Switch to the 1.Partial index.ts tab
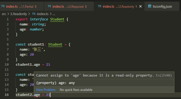181x99 pixels. point(22,6)
